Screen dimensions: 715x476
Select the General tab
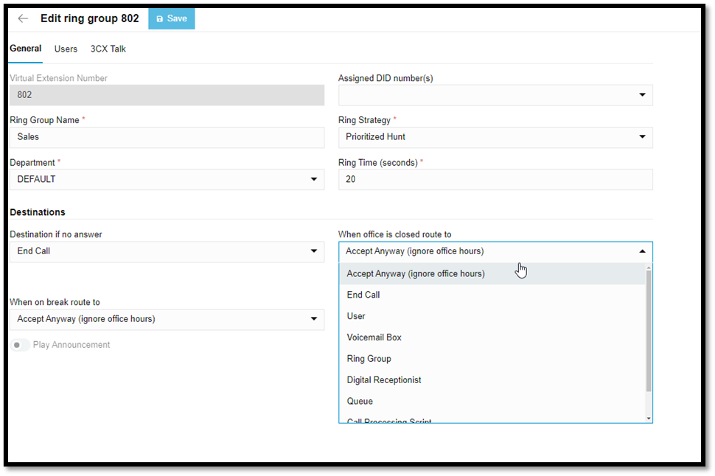click(25, 49)
